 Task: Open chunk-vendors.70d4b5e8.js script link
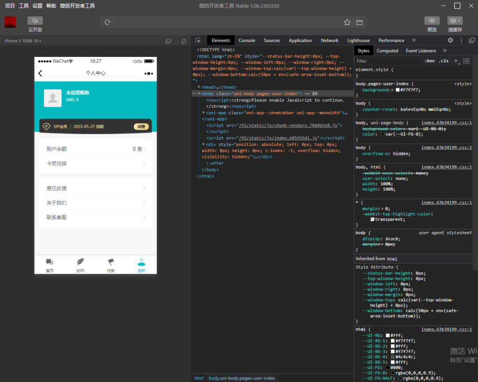coord(288,125)
